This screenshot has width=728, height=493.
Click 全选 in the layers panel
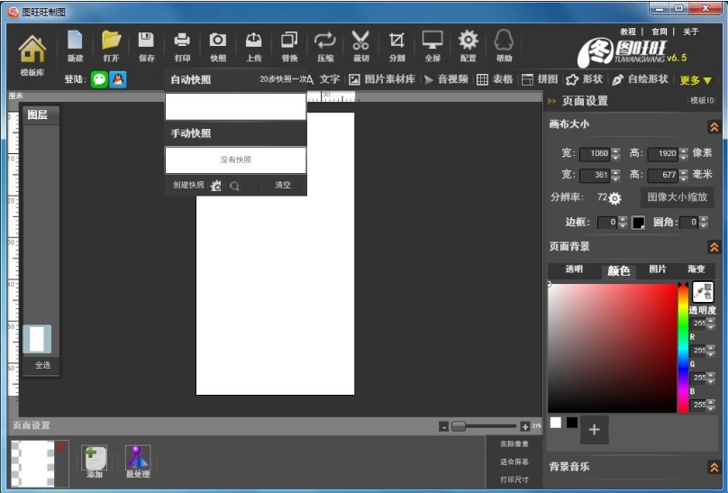(42, 365)
